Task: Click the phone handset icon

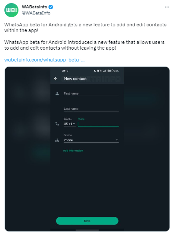Action: point(57,124)
